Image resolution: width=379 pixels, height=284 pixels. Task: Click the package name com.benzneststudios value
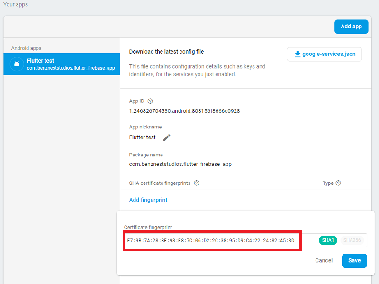point(180,164)
